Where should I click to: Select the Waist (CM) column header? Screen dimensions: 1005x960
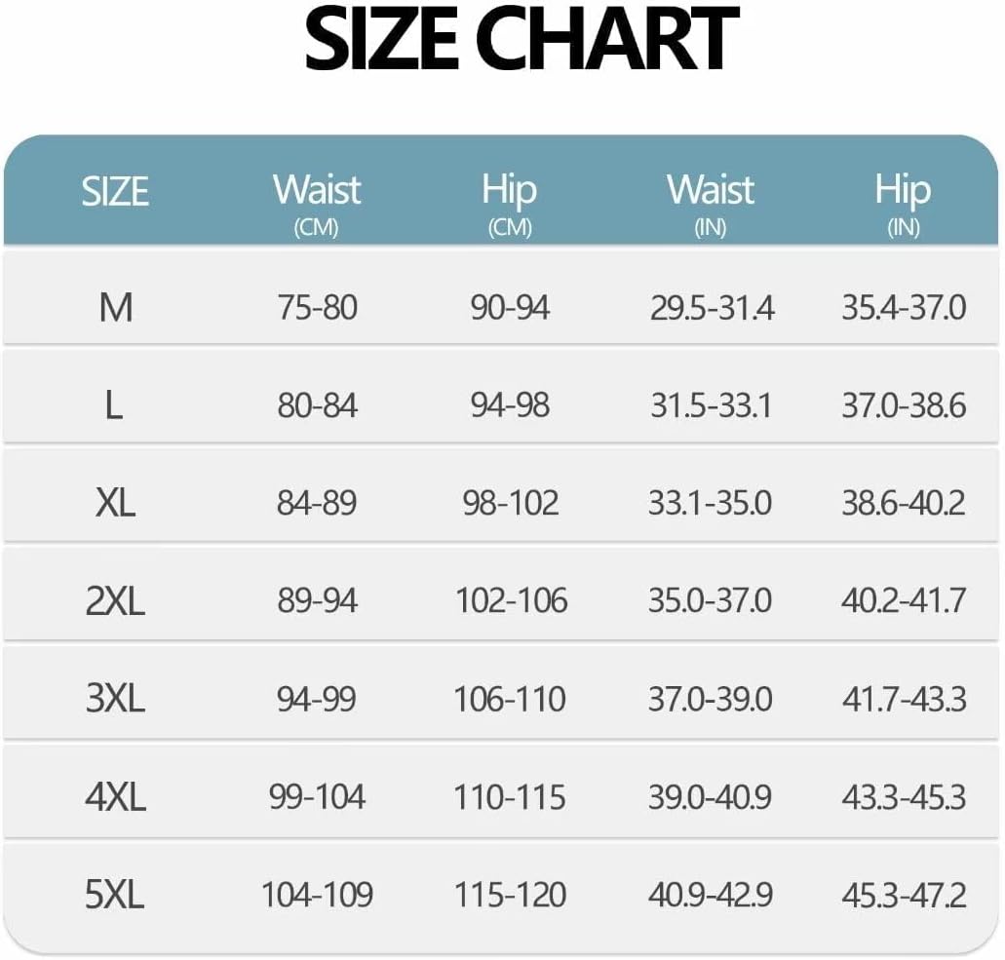317,200
